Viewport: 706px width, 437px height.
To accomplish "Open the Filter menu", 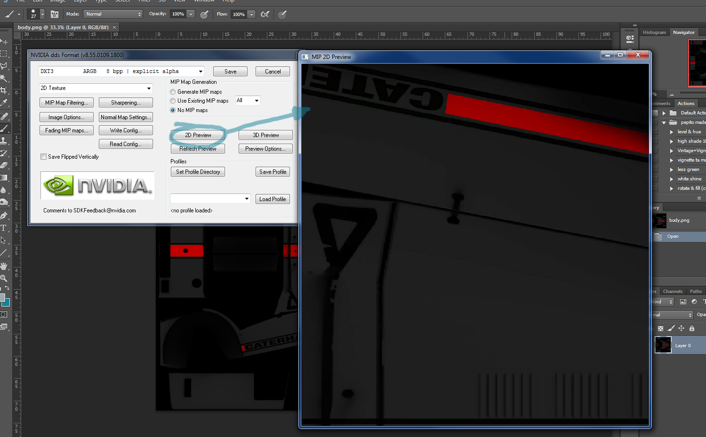I will pyautogui.click(x=144, y=1).
